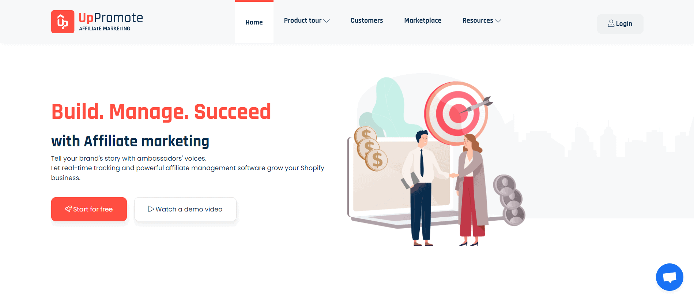Expand the Resources dropdown chevron
This screenshot has height=300, width=694.
498,21
